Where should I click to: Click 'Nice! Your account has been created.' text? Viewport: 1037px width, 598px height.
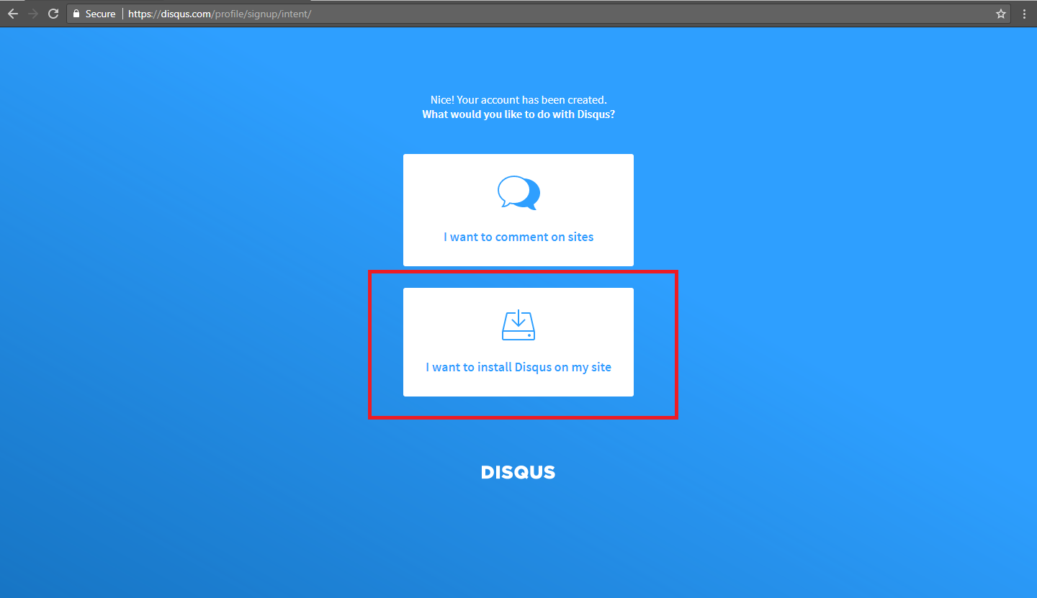(x=518, y=100)
